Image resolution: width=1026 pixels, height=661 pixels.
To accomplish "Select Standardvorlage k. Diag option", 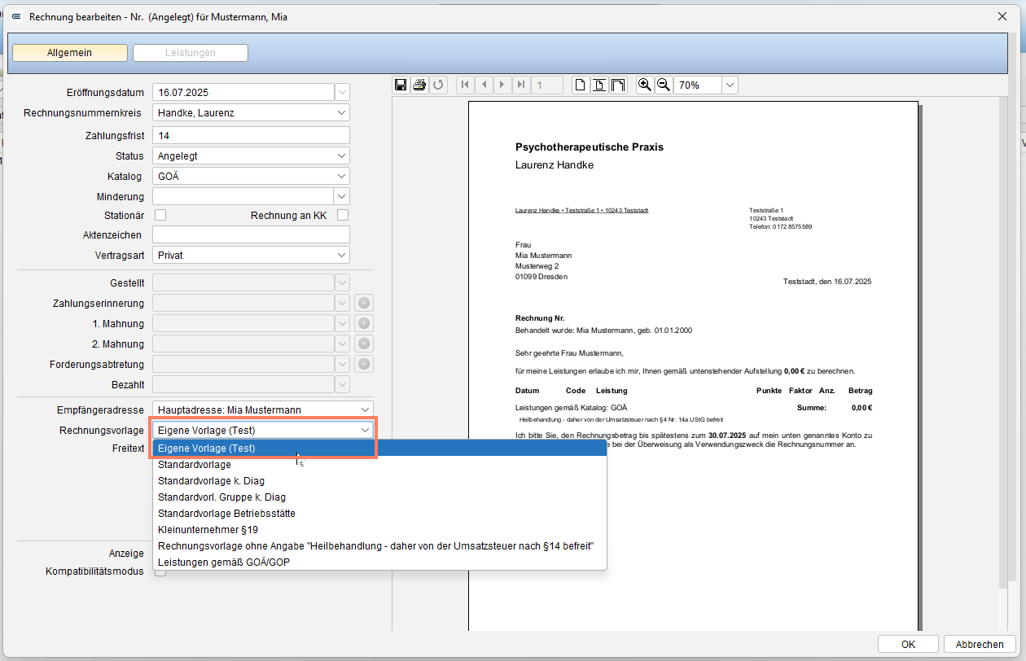I will click(379, 481).
